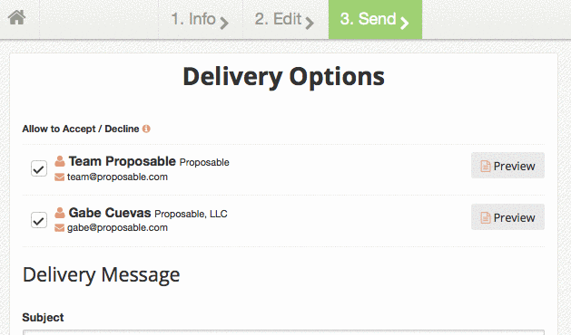Screen dimensions: 571x335
Task: Click the team@proposable.com email address
Action: pyautogui.click(x=117, y=177)
